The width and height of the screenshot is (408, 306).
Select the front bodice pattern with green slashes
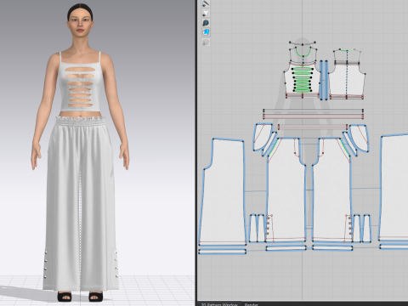pyautogui.click(x=303, y=79)
